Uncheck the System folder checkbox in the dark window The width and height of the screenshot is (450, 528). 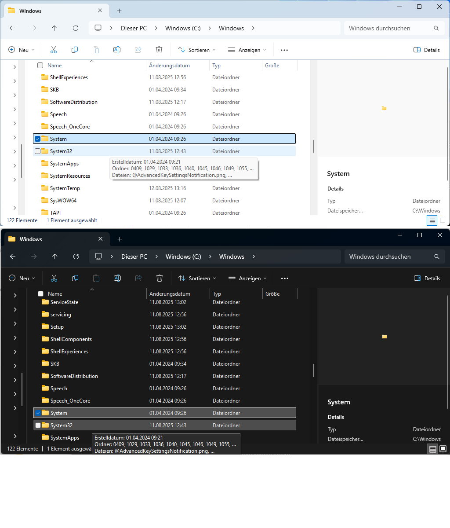coord(38,413)
